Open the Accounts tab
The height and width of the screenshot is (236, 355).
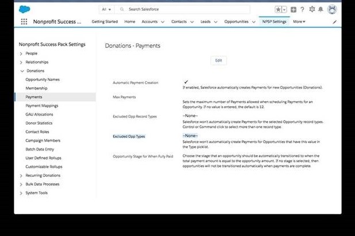150,22
